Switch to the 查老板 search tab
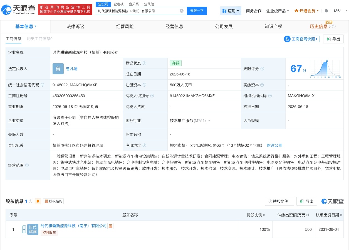349x250 pixels. pyautogui.click(x=118, y=4)
